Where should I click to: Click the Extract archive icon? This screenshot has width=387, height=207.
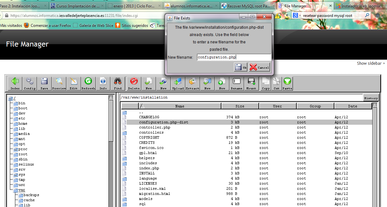point(192,84)
